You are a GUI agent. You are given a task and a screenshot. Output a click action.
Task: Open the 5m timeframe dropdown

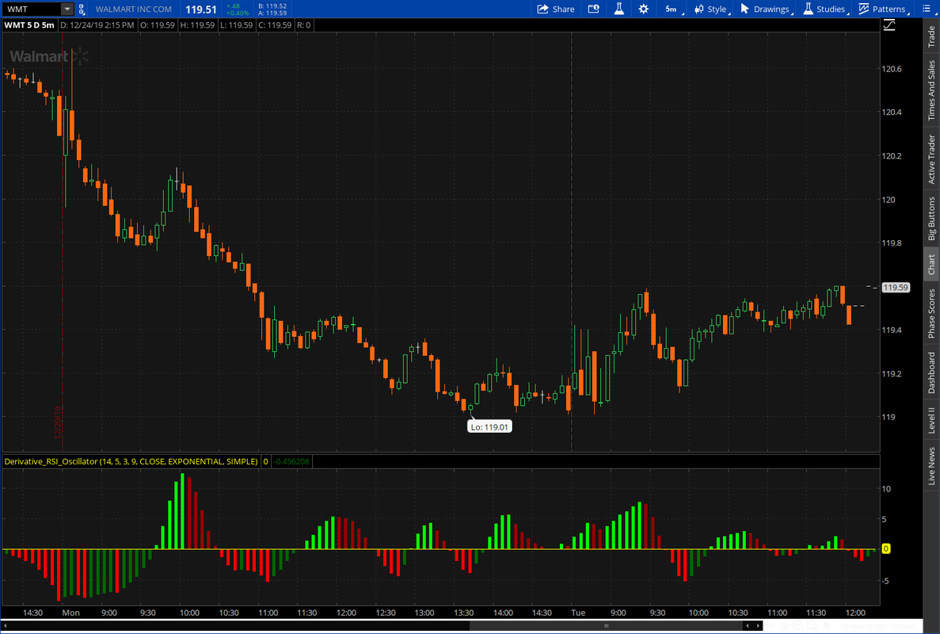coord(672,9)
